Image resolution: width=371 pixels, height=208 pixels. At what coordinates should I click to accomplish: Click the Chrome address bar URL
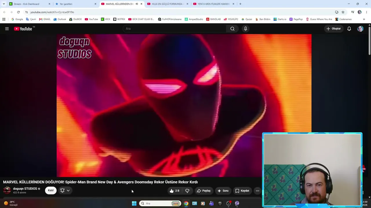pyautogui.click(x=52, y=12)
